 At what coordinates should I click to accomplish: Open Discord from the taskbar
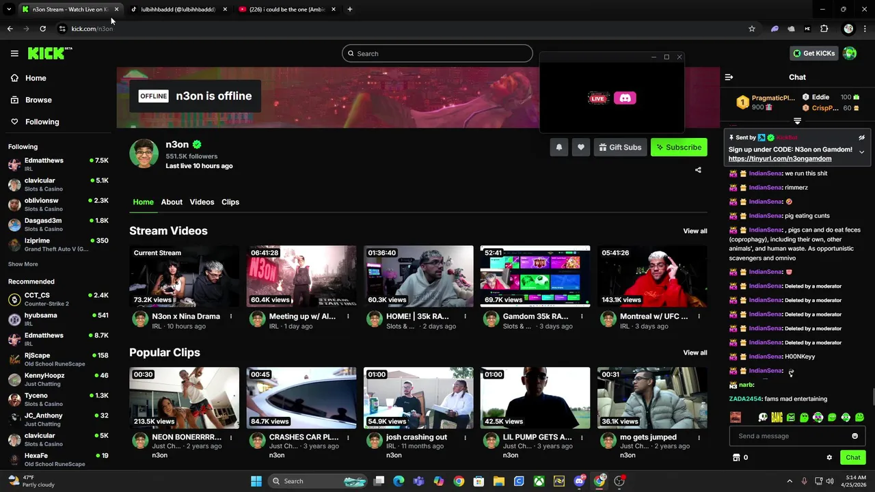click(580, 481)
